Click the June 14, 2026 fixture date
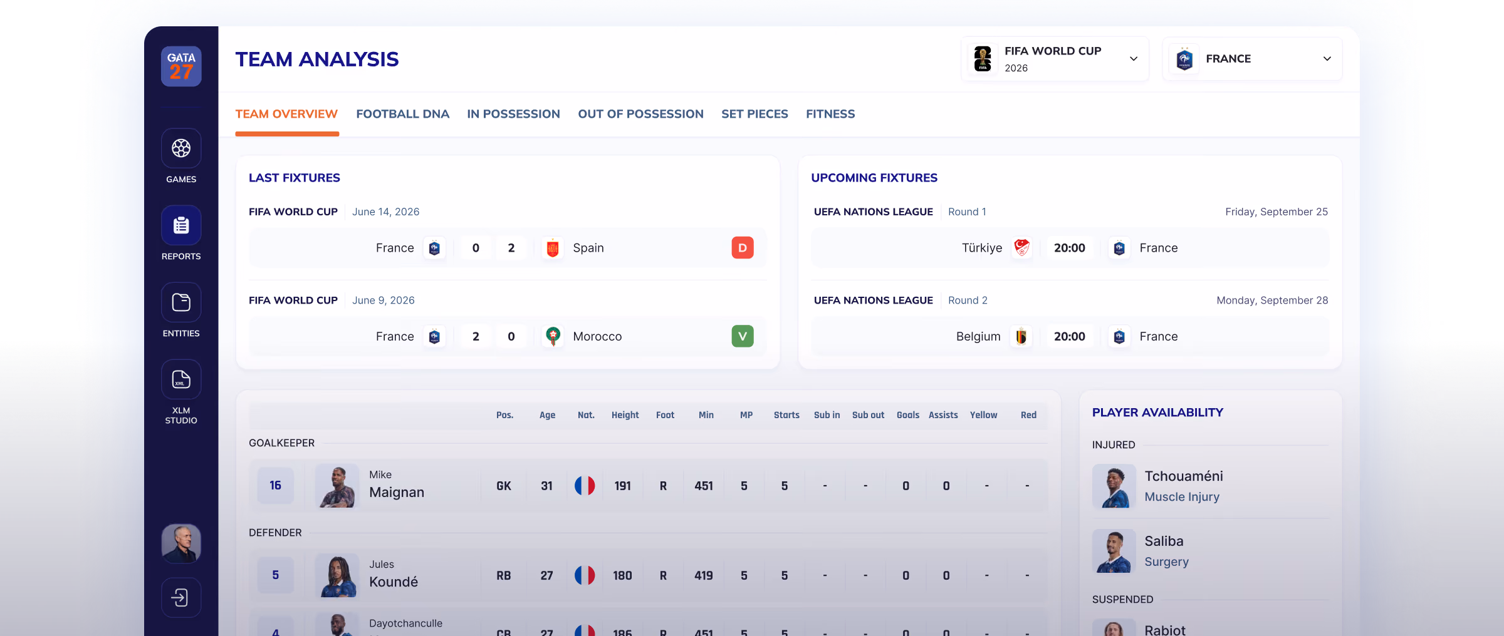The width and height of the screenshot is (1504, 636). pyautogui.click(x=385, y=212)
